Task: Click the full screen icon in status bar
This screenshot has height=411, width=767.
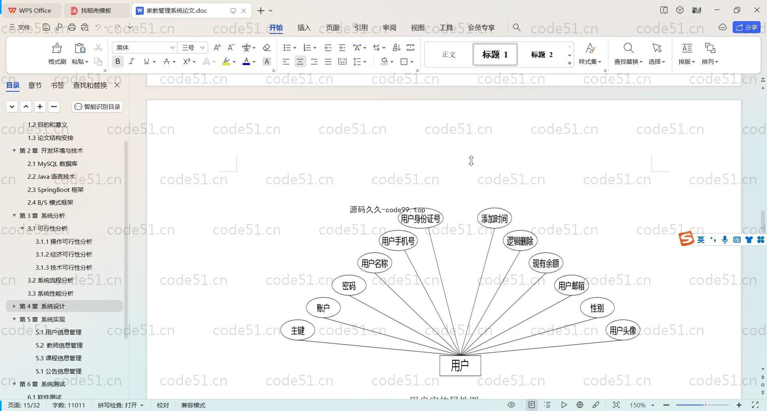Action: pyautogui.click(x=755, y=405)
